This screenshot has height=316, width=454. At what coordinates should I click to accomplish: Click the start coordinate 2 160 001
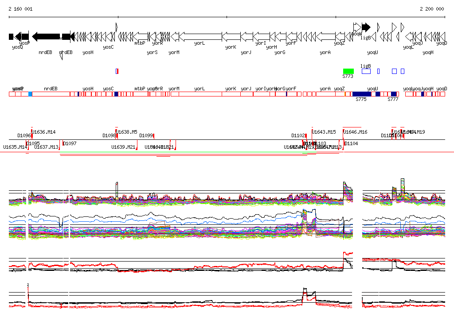[x=20, y=9]
